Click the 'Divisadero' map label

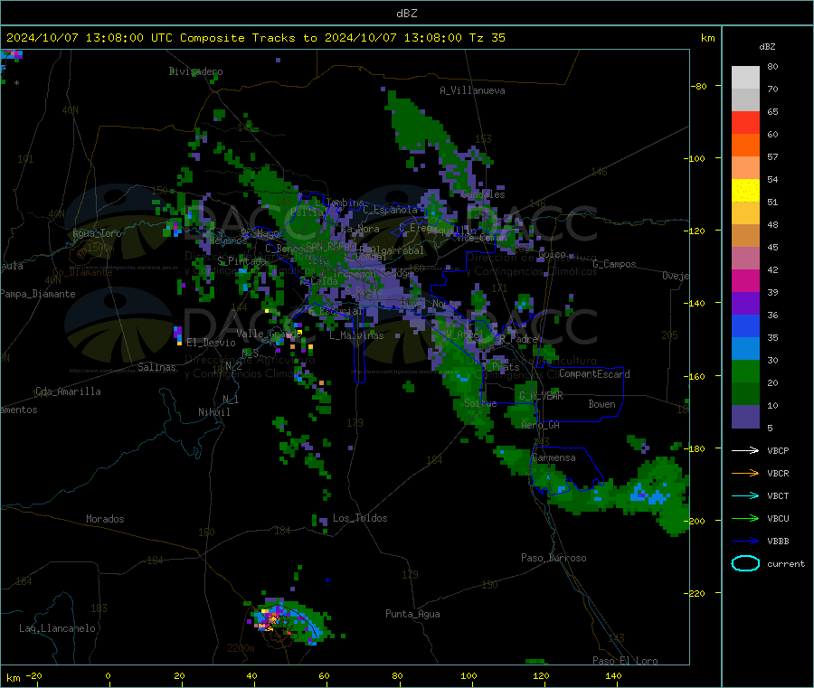[195, 71]
